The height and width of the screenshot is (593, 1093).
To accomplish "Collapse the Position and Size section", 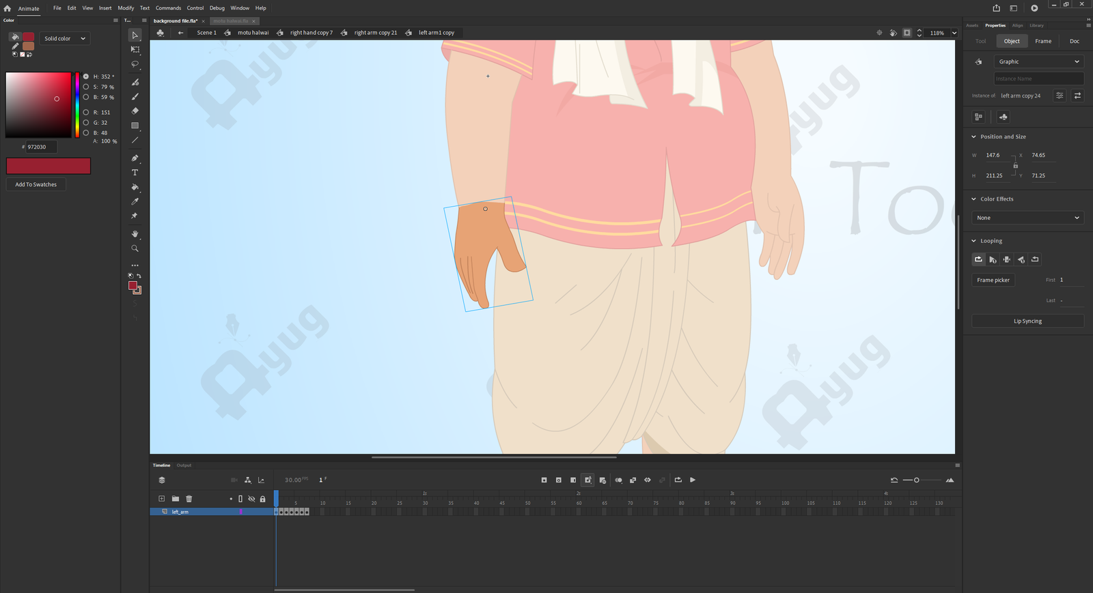I will pyautogui.click(x=973, y=136).
